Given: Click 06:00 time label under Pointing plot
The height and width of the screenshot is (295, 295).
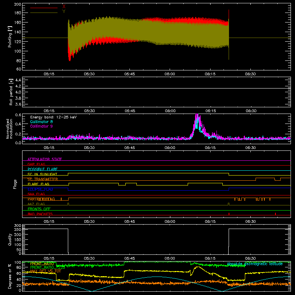Looking at the screenshot, I should 170,74.
